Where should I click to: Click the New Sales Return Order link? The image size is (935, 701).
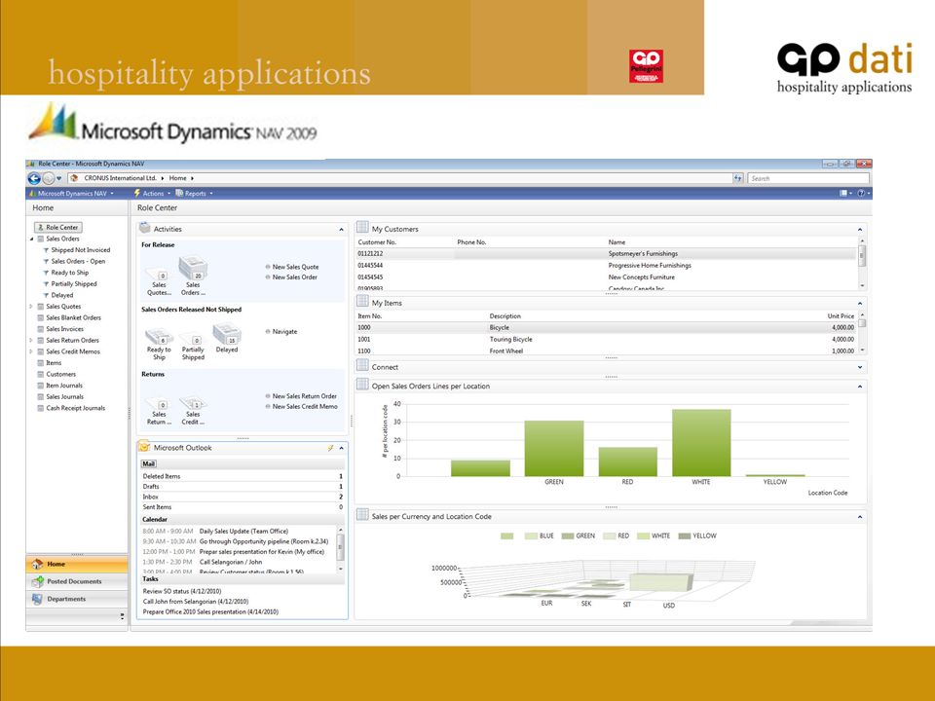(304, 396)
